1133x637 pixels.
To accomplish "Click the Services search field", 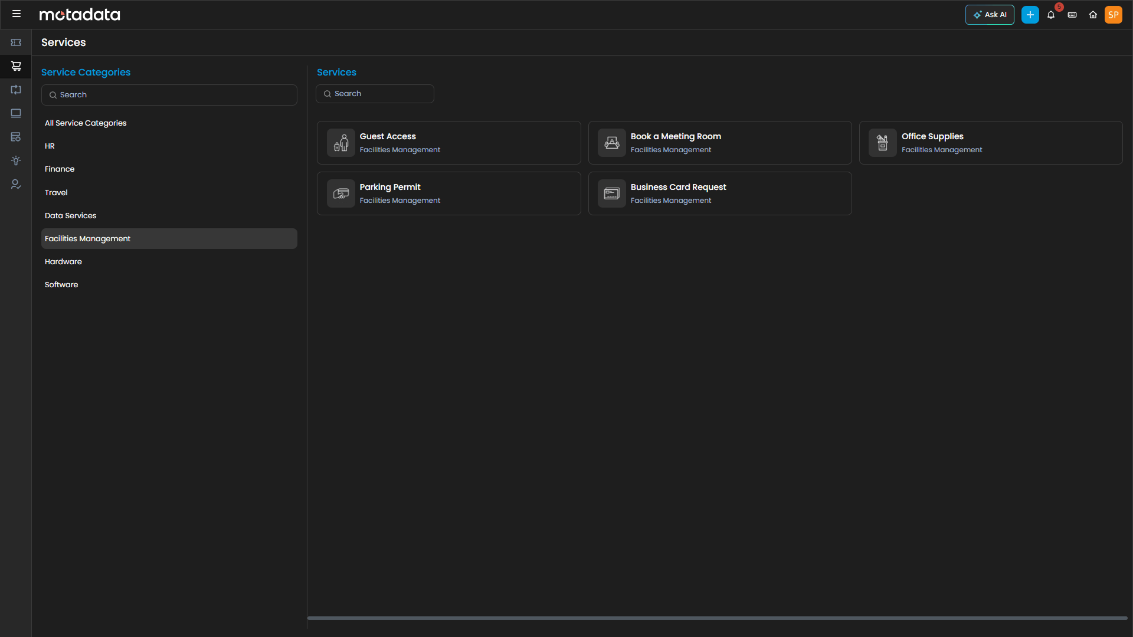I will pos(375,93).
